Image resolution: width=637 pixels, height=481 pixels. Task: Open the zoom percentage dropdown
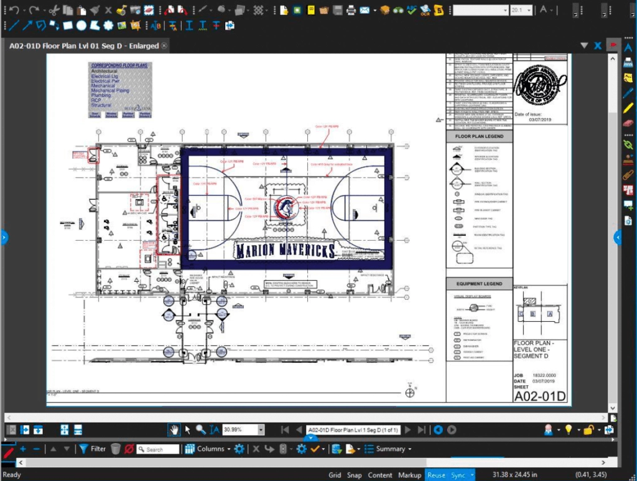coord(261,430)
